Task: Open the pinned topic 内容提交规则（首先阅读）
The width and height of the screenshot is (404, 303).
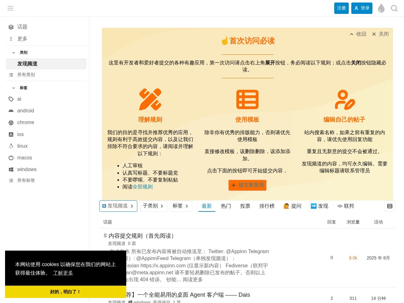Action: (141, 236)
